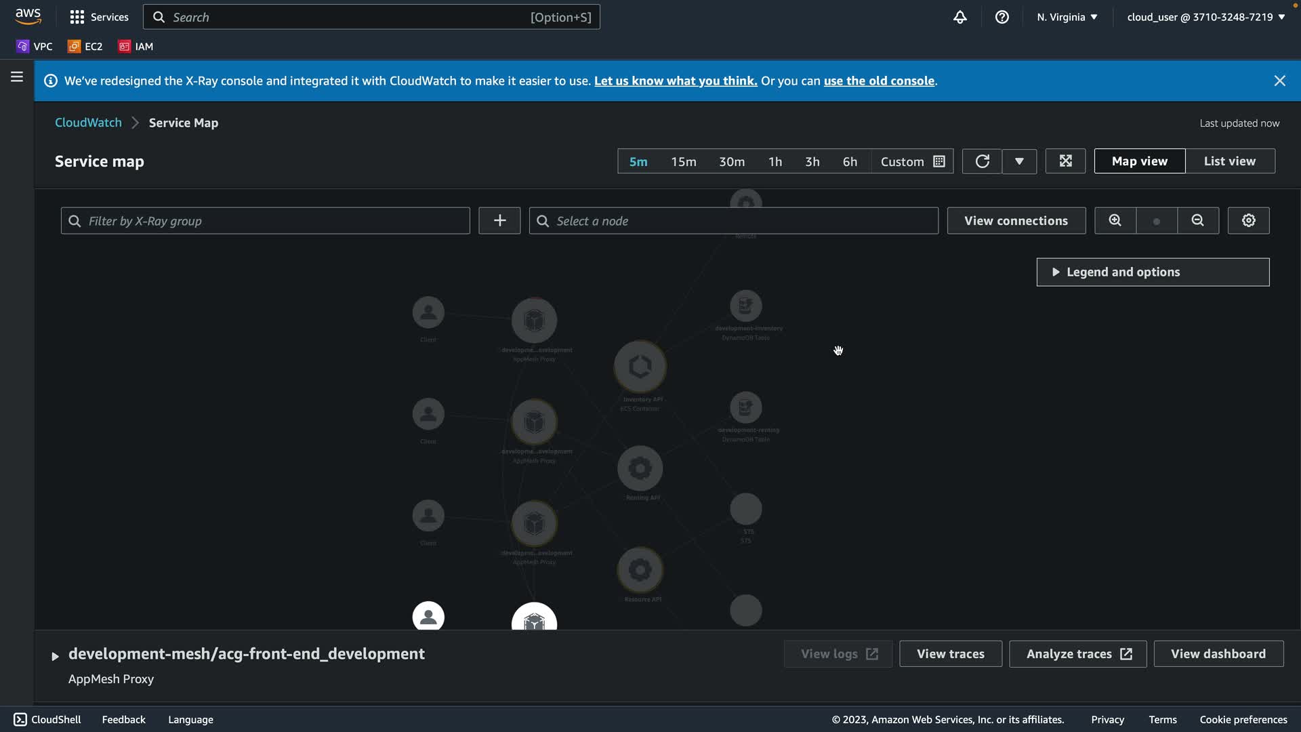
Task: Open the EC2 shortcut in the favorites bar
Action: coord(85,46)
